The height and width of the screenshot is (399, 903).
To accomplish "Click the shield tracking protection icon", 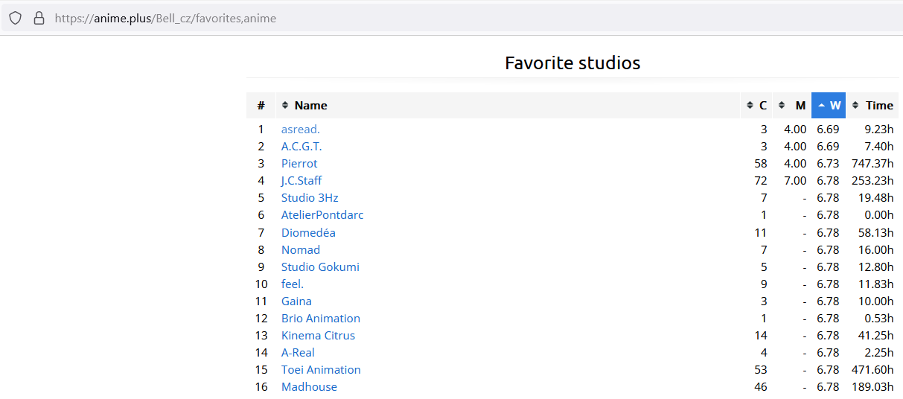I will [16, 18].
